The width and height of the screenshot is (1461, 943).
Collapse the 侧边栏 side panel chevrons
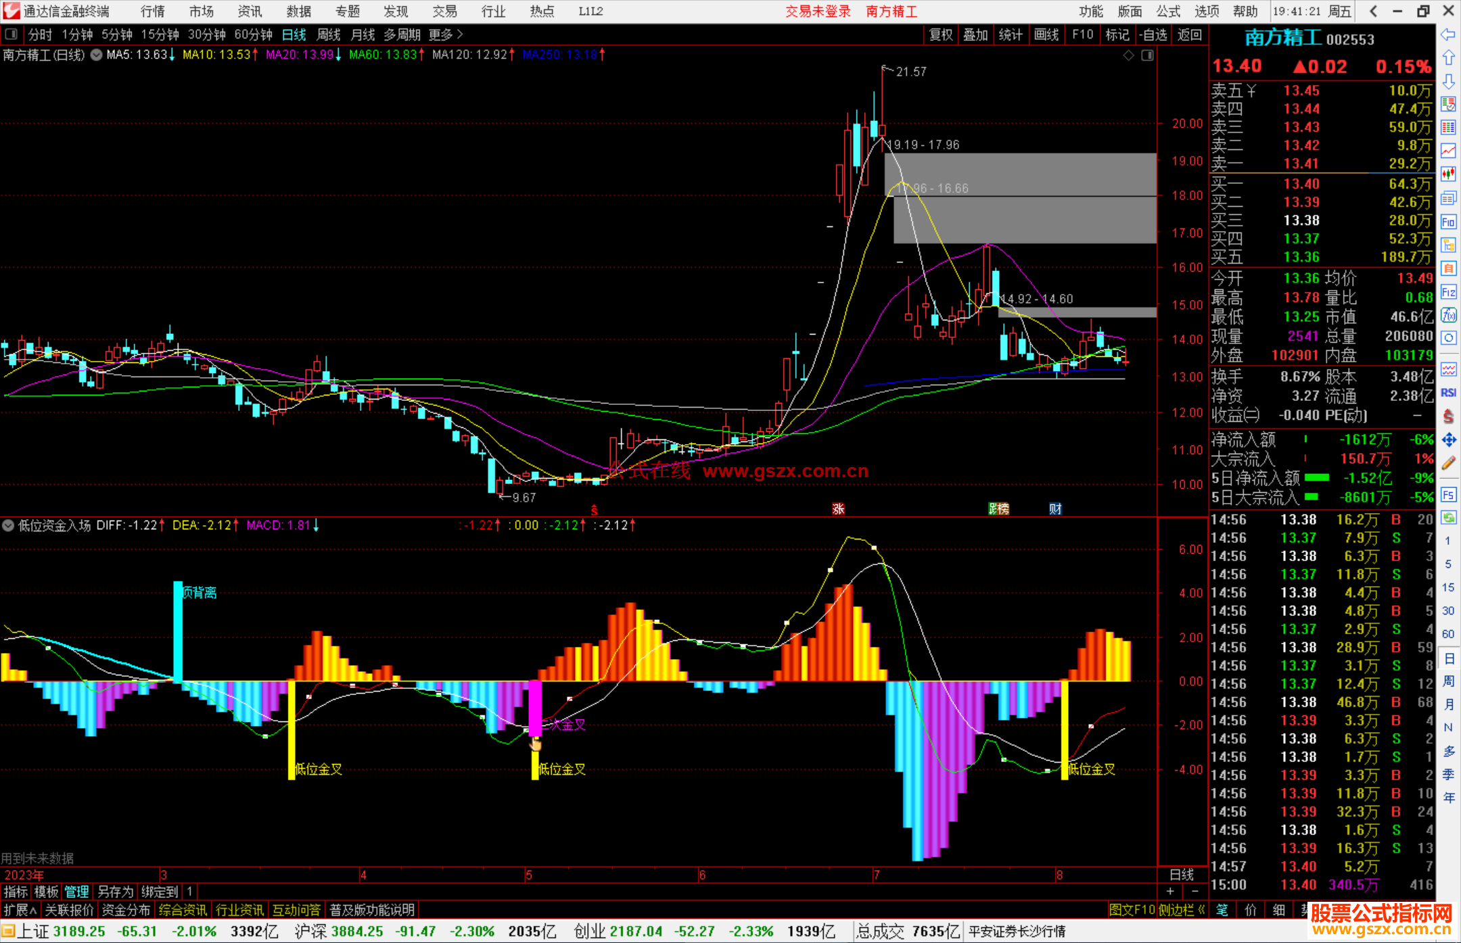click(x=1201, y=910)
